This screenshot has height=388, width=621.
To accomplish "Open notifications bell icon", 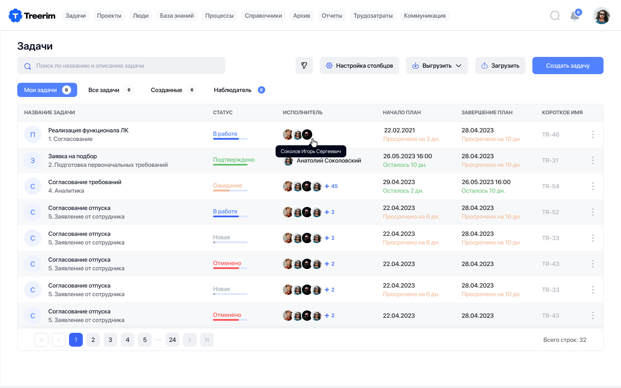I will [574, 16].
